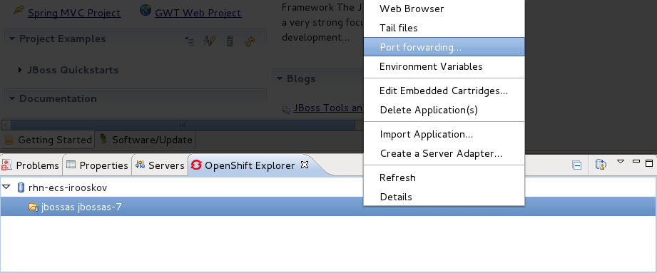Click the jbossas application folder icon

(x=34, y=207)
